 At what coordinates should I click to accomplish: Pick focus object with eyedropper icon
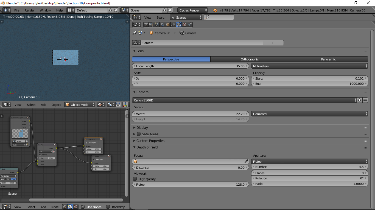click(x=246, y=161)
